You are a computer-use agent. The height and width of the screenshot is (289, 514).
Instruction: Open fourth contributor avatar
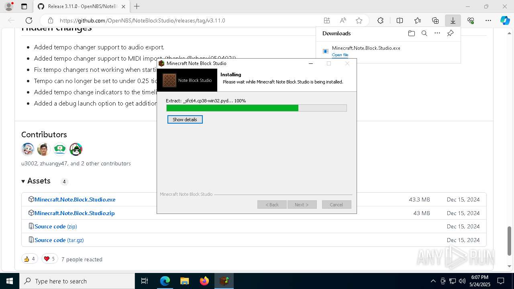click(x=76, y=149)
